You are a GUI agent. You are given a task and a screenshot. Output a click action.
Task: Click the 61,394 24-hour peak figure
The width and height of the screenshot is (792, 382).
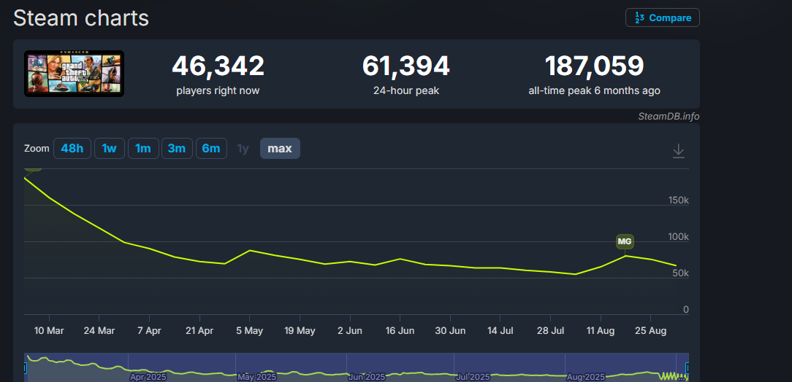point(405,66)
